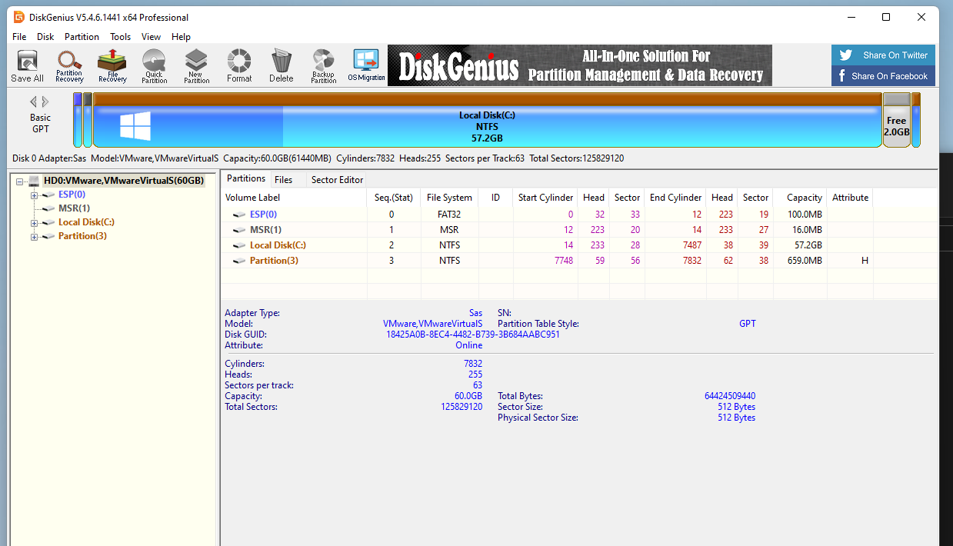Click the ESP(0) drive icon in table
The width and height of the screenshot is (953, 546).
point(240,215)
